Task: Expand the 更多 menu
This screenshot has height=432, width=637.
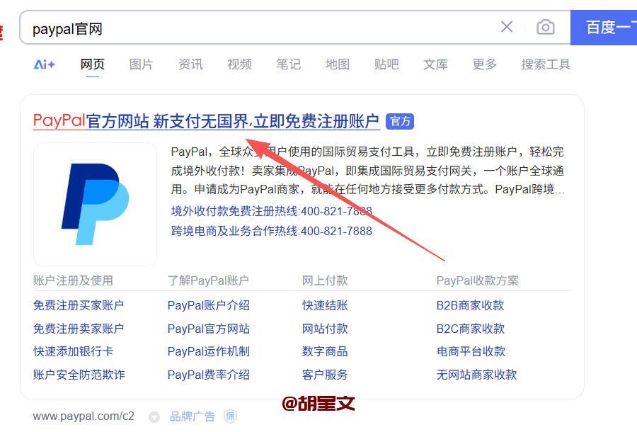Action: tap(485, 64)
